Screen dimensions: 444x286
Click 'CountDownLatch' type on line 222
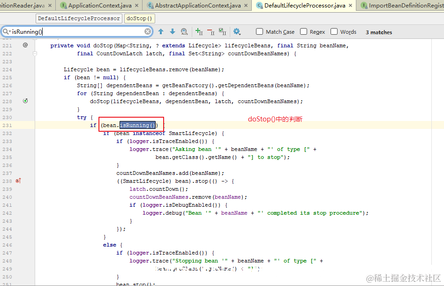(120, 53)
